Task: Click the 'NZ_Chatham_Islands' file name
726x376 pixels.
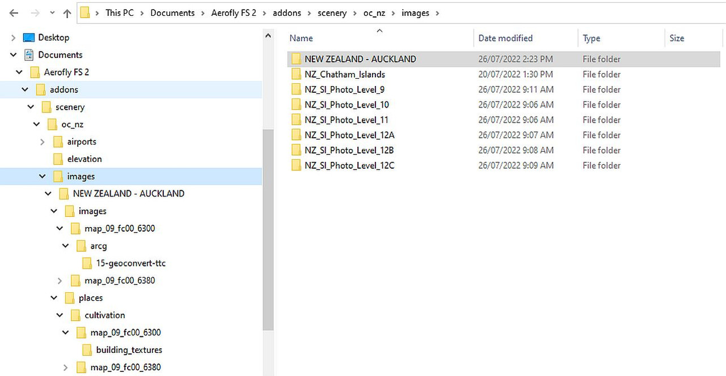Action: pos(345,74)
